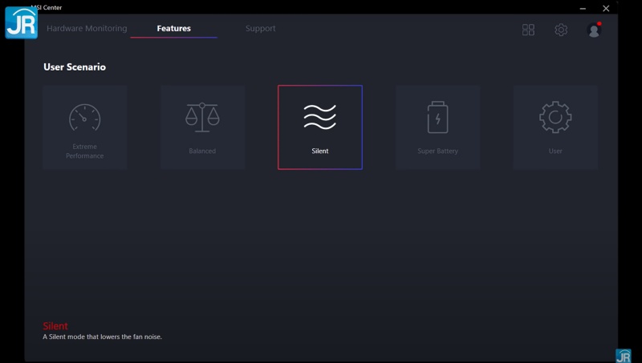Switch to Hardware Monitoring tab
This screenshot has height=363, width=642.
(87, 28)
